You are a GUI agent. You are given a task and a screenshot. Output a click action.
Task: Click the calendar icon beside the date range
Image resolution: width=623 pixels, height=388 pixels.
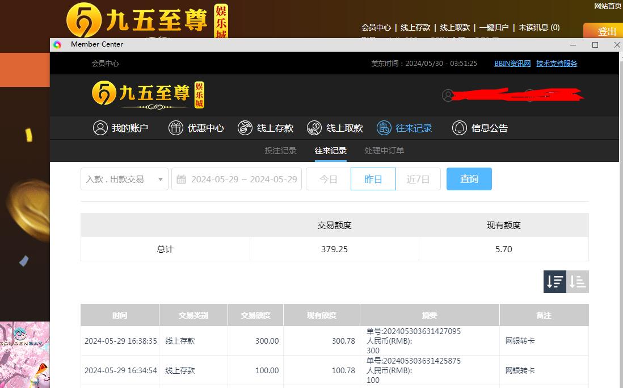click(181, 178)
